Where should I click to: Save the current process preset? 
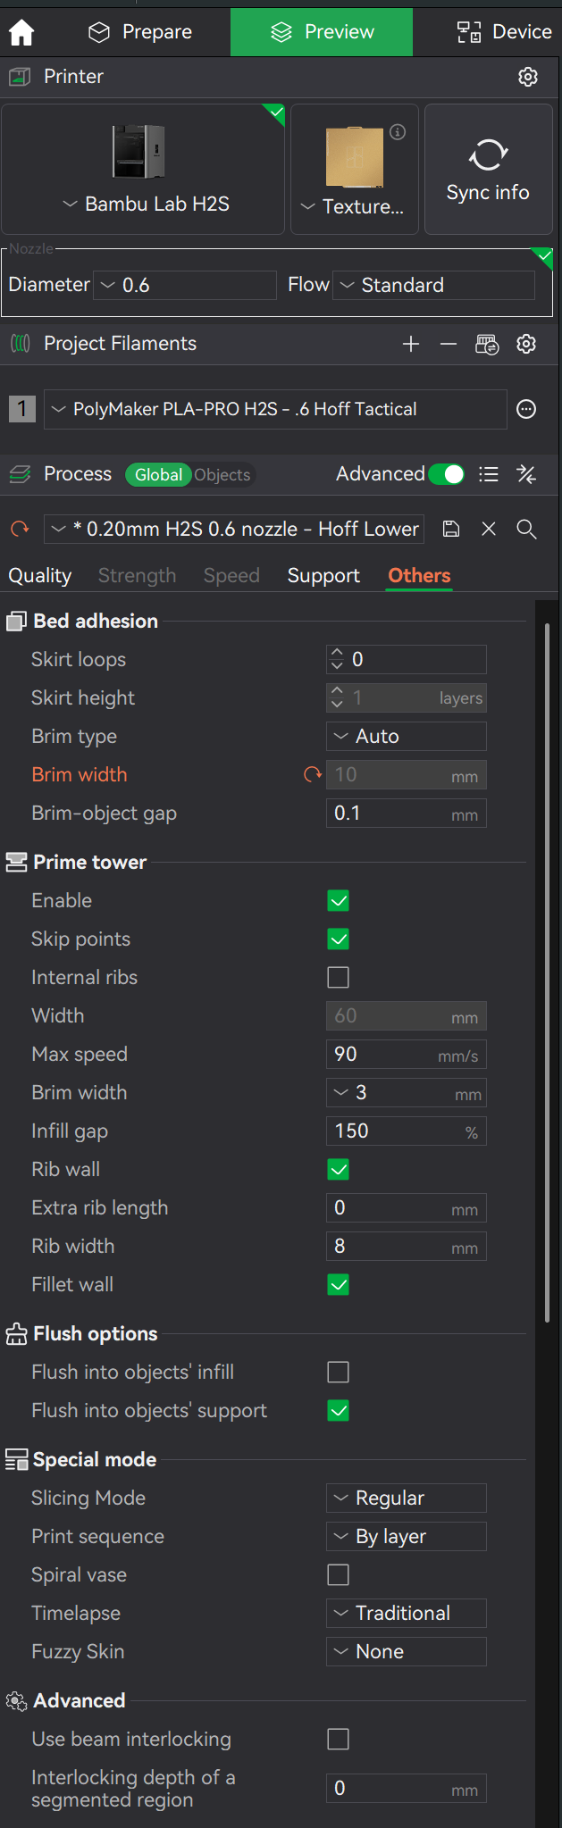coord(451,529)
